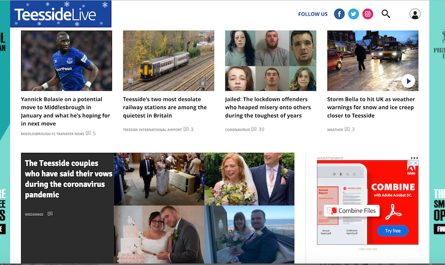Close the Adobe ad with X

416,164
